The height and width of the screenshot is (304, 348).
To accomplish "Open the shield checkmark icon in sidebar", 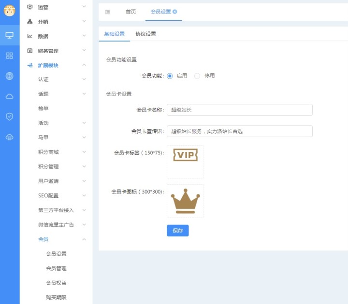I will (9, 117).
